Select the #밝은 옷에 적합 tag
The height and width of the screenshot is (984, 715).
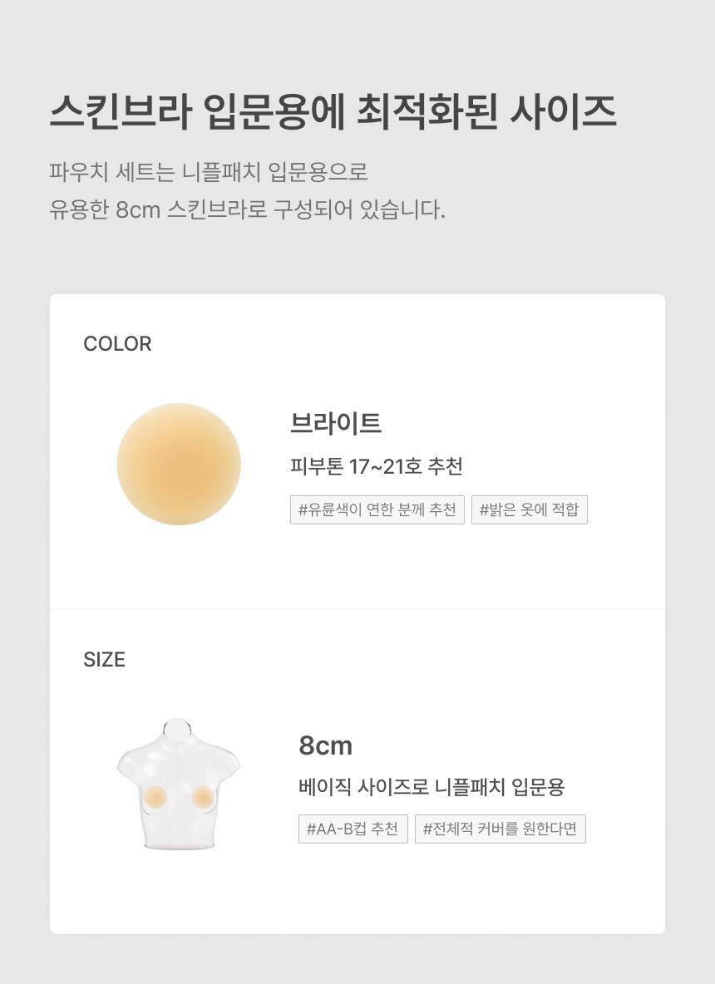(529, 509)
